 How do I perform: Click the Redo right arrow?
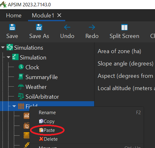pyautogui.click(x=92, y=27)
